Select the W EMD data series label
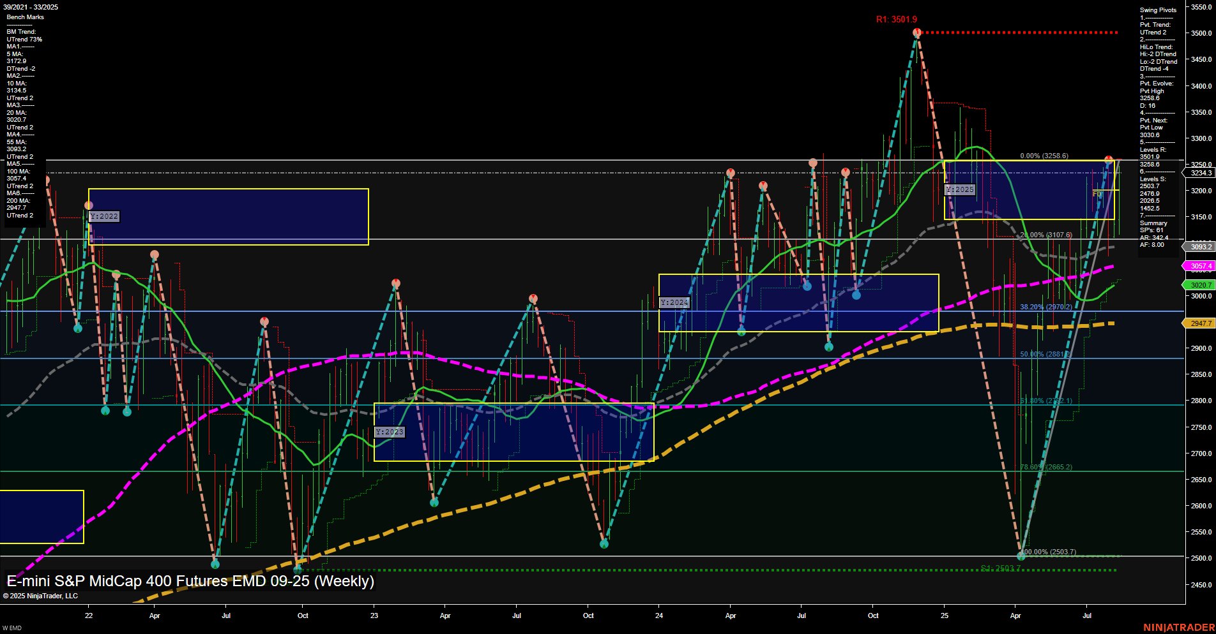 (13, 626)
